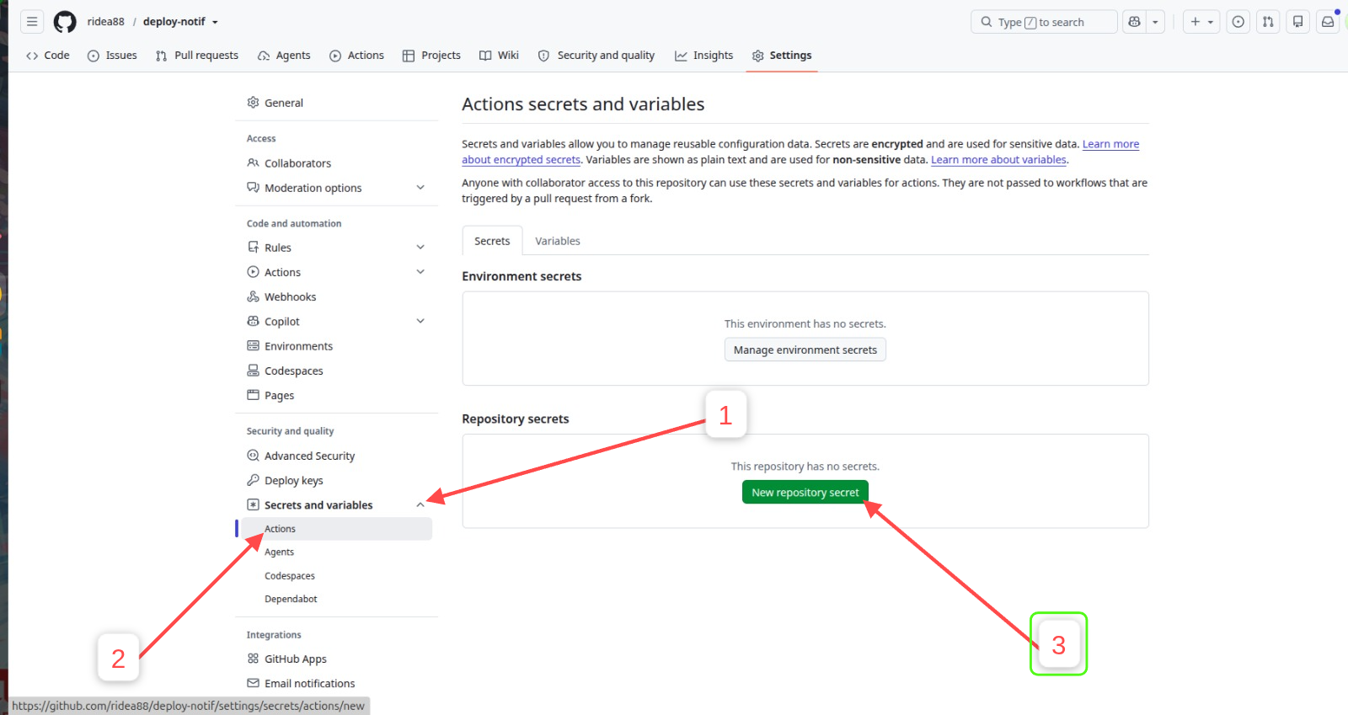This screenshot has height=715, width=1348.
Task: Open the Copilot chat icon in header
Action: point(1135,22)
